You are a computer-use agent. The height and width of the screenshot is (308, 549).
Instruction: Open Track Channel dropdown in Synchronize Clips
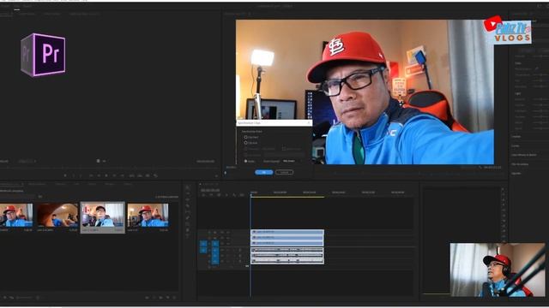pyautogui.click(x=293, y=161)
